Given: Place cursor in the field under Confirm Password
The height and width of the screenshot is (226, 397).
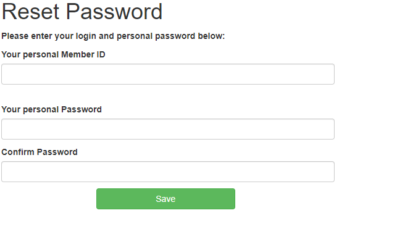Looking at the screenshot, I should [x=168, y=172].
